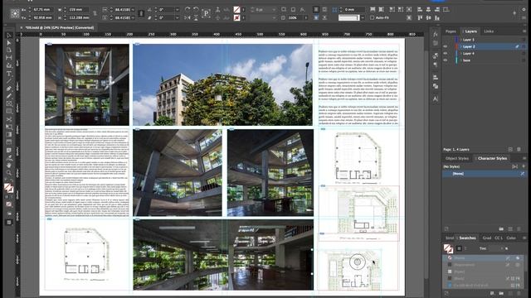Open the stroke weight dropdown
This screenshot has height=298, width=531.
coord(273,10)
